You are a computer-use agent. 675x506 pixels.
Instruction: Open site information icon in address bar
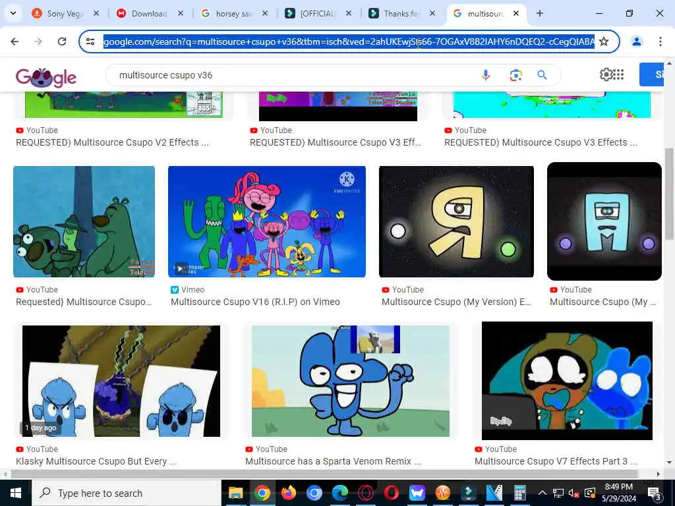coord(90,42)
